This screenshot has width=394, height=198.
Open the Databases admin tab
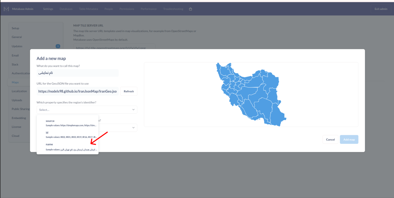pos(66,9)
